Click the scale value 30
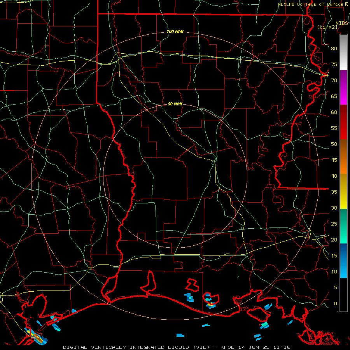Image resolution: width=350 pixels, height=350 pixels. (334, 208)
